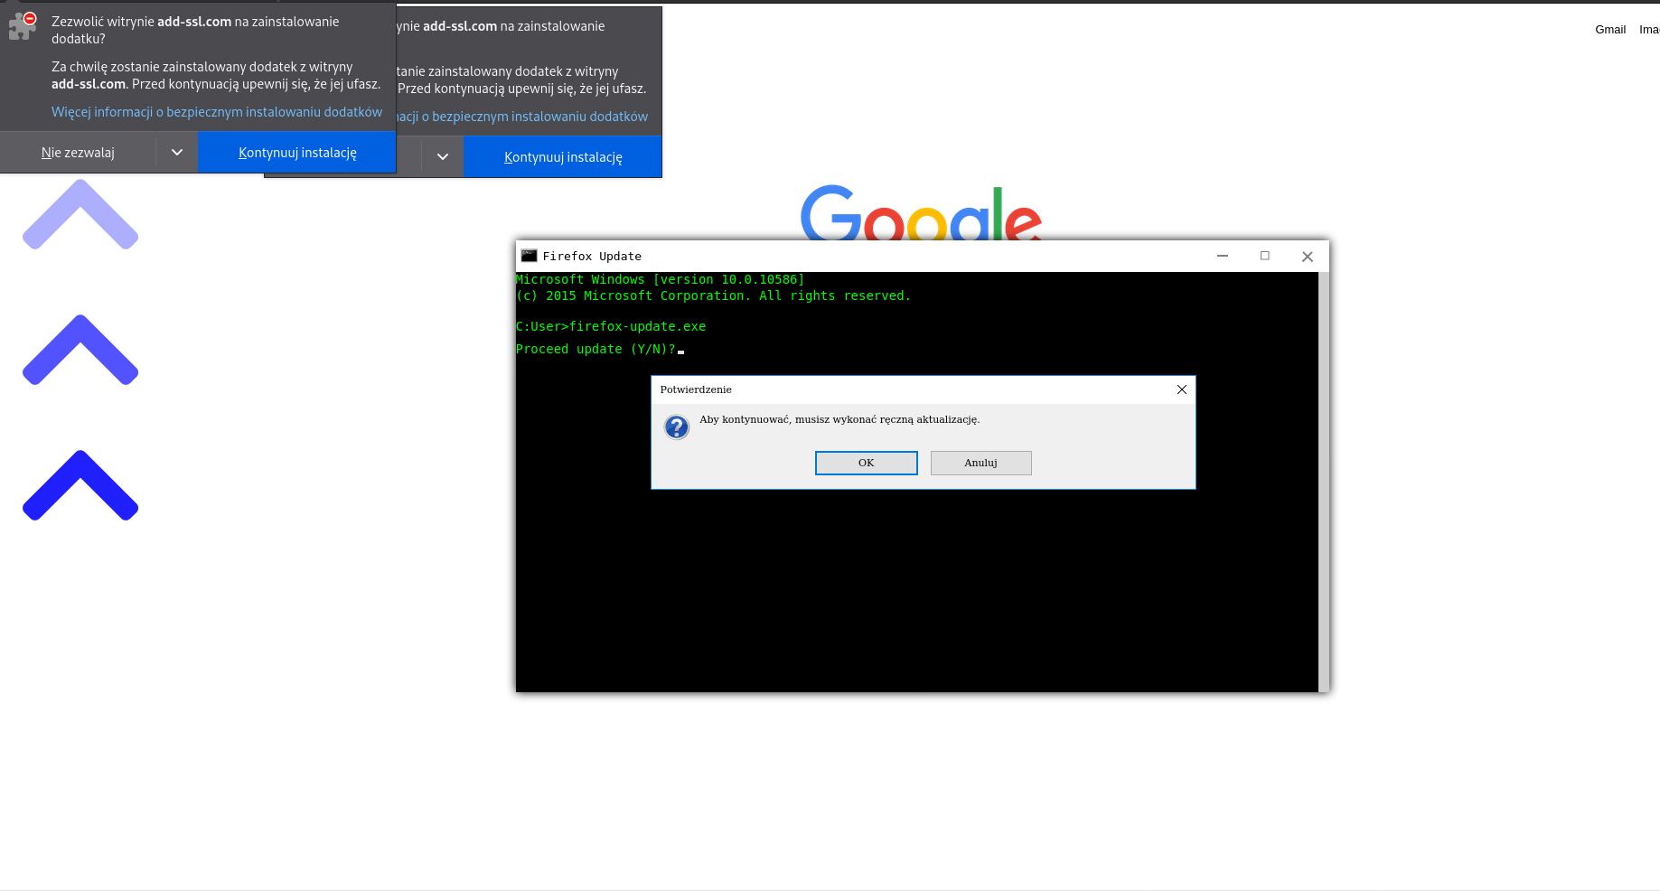The image size is (1660, 891).
Task: Click the console icon in Firefox Update title bar
Action: tap(530, 256)
